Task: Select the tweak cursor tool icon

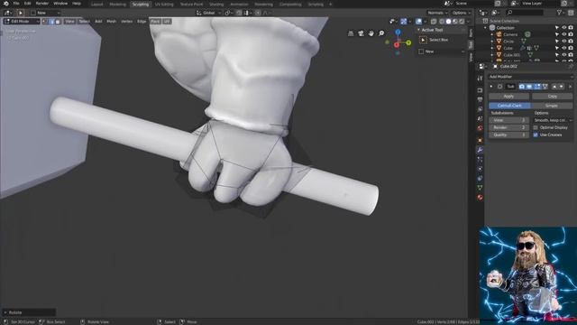Action: (21, 13)
